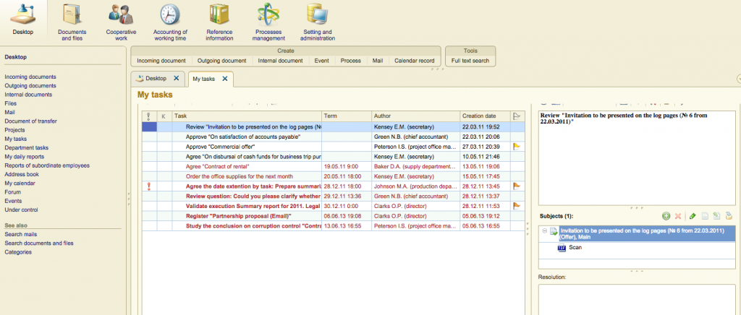Edit subject with green pencil icon
741x315 pixels.
point(693,216)
